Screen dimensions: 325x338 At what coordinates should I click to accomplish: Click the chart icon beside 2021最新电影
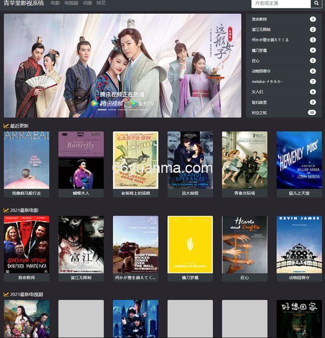pyautogui.click(x=6, y=210)
